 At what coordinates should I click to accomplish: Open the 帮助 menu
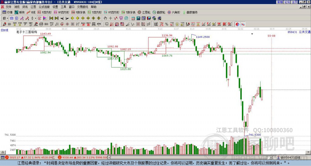point(94,7)
